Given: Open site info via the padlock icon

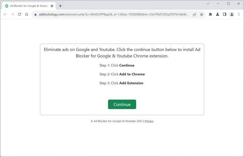Looking at the screenshot, I should tap(35, 14).
